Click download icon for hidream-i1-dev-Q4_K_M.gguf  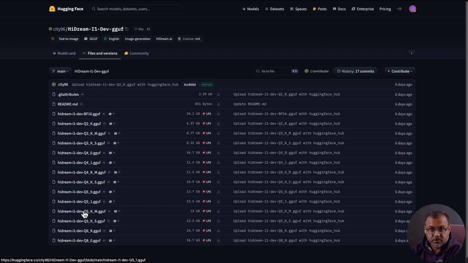click(x=218, y=172)
